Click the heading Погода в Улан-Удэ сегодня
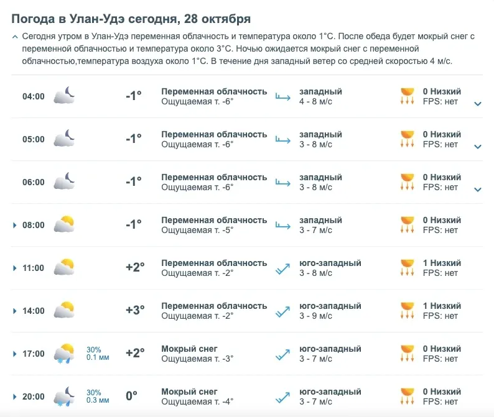 [x=95, y=19]
